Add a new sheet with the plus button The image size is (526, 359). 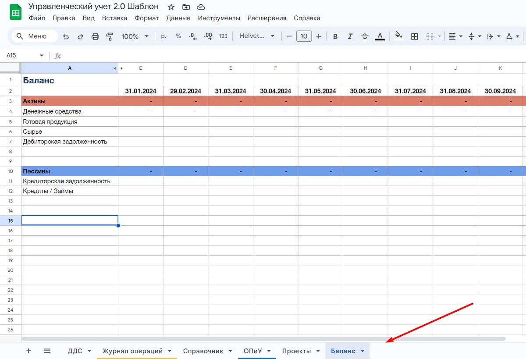(28, 351)
